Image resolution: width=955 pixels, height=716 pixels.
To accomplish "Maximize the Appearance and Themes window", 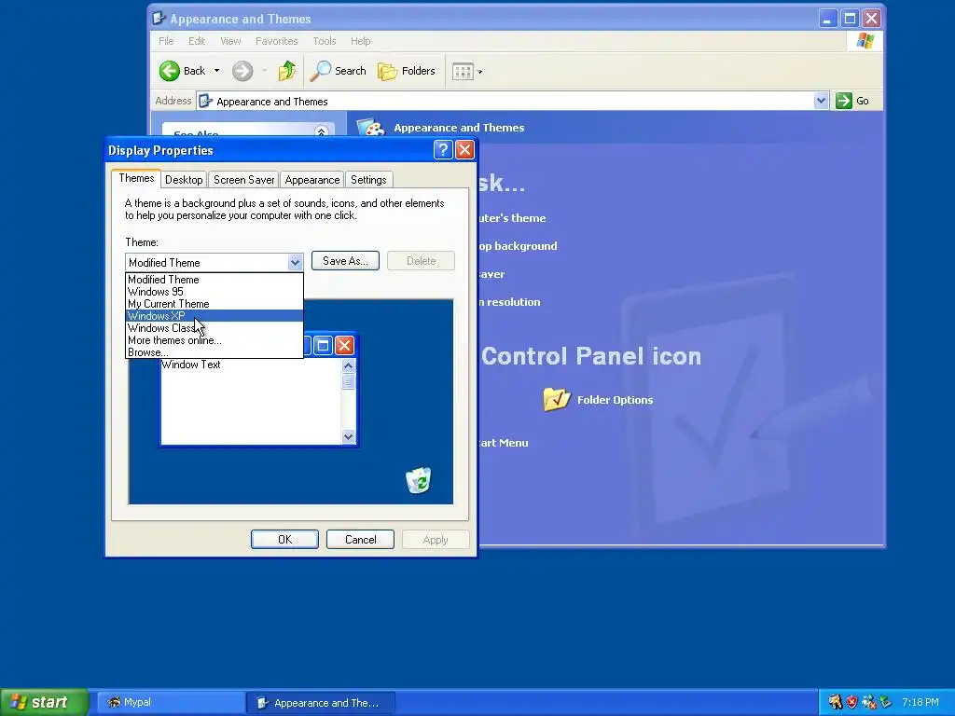I will point(850,19).
